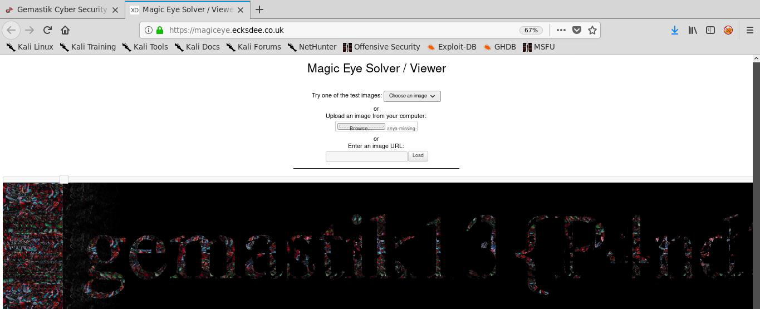The height and width of the screenshot is (309, 760).
Task: Switch to Gemastik Cyber Security tab
Action: (61, 9)
